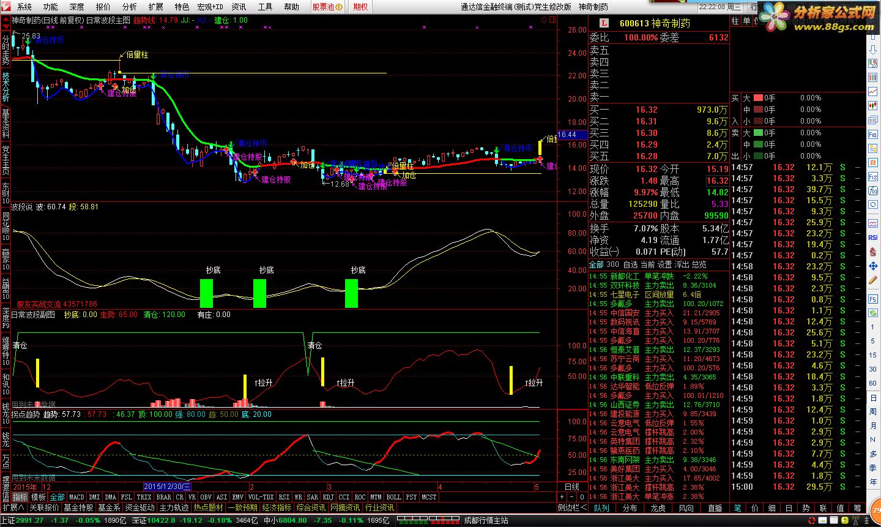The height and width of the screenshot is (527, 881).
Task: Select the 年 yearly period button
Action: (873, 482)
